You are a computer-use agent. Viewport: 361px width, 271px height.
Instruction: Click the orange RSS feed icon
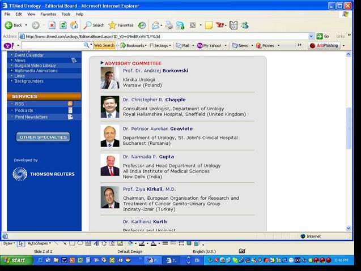pyautogui.click(x=70, y=104)
